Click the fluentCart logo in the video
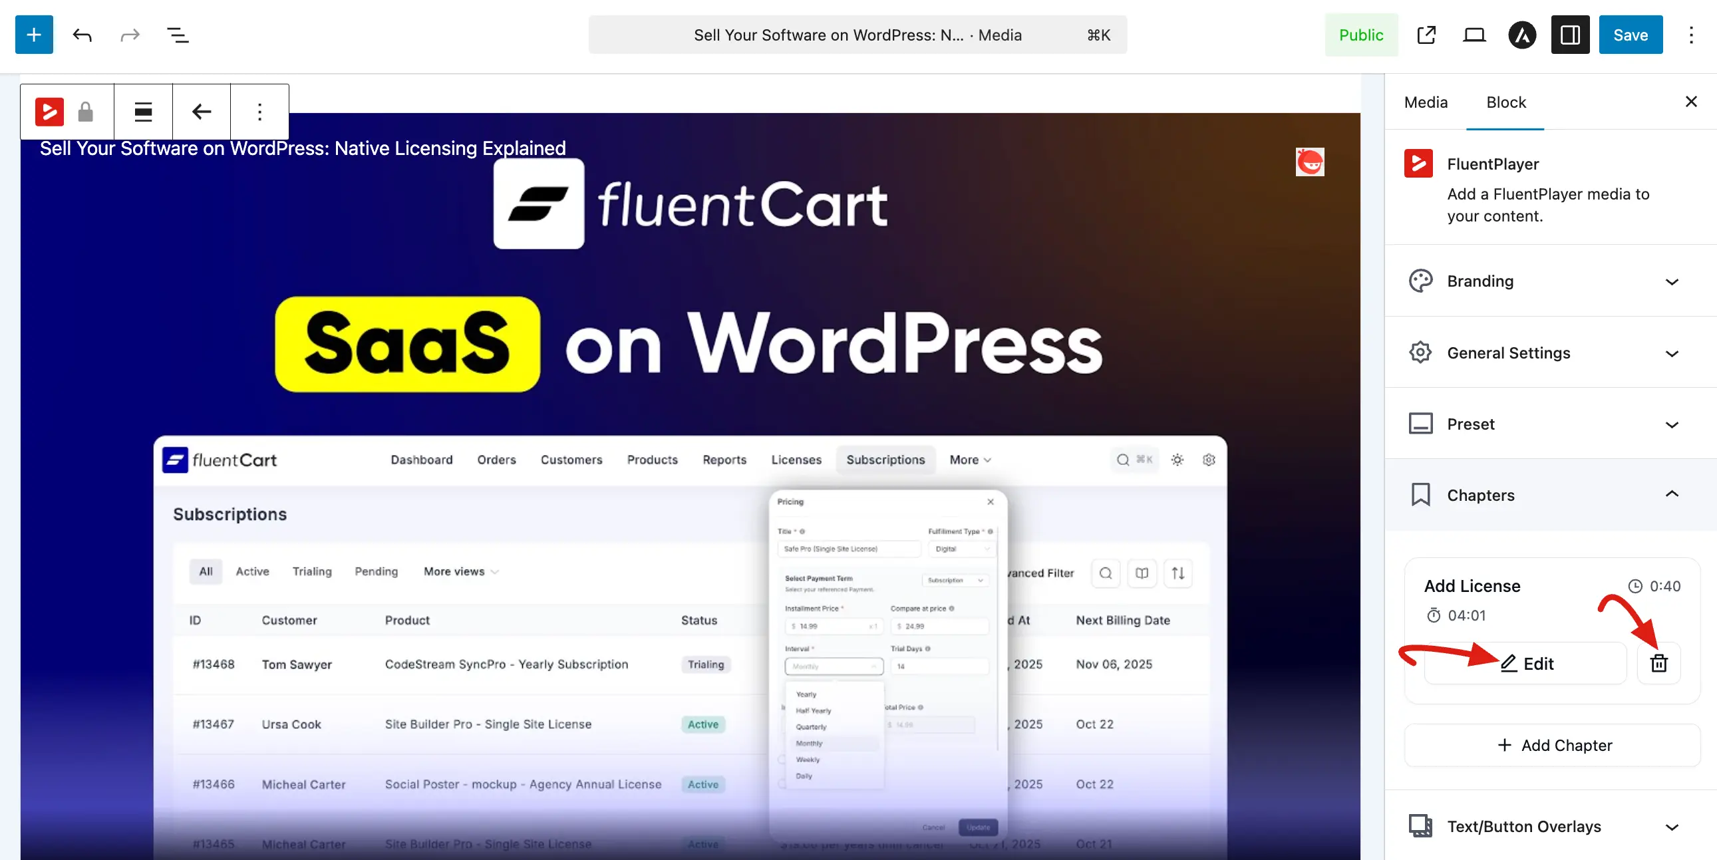The image size is (1717, 860). [691, 204]
